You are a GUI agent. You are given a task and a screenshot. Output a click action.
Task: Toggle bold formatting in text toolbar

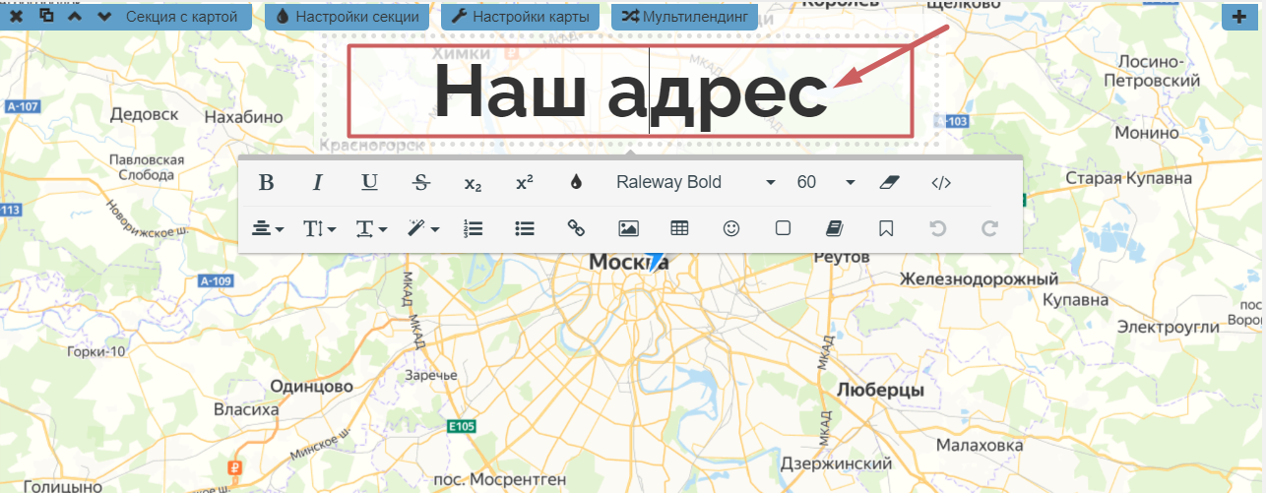click(x=266, y=182)
